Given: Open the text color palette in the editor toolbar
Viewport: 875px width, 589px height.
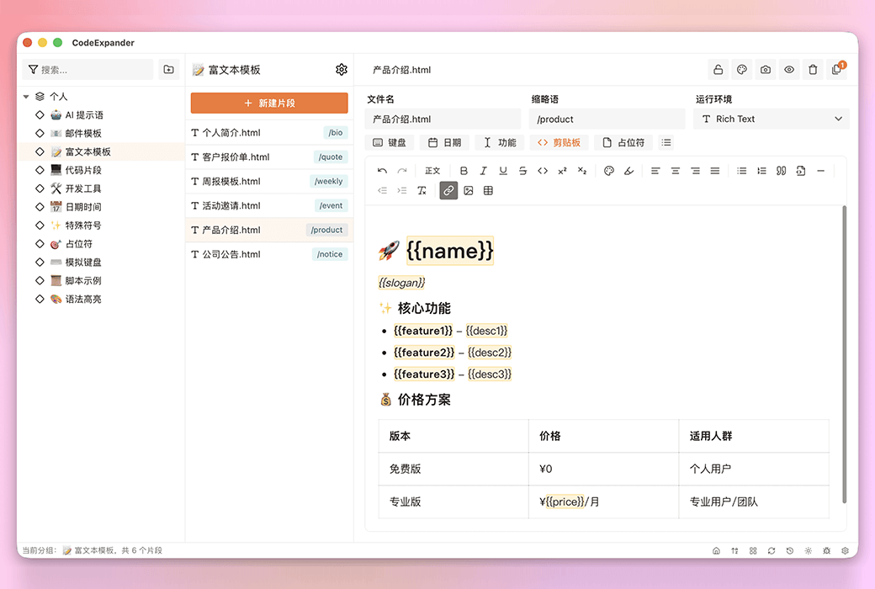Looking at the screenshot, I should click(x=607, y=170).
